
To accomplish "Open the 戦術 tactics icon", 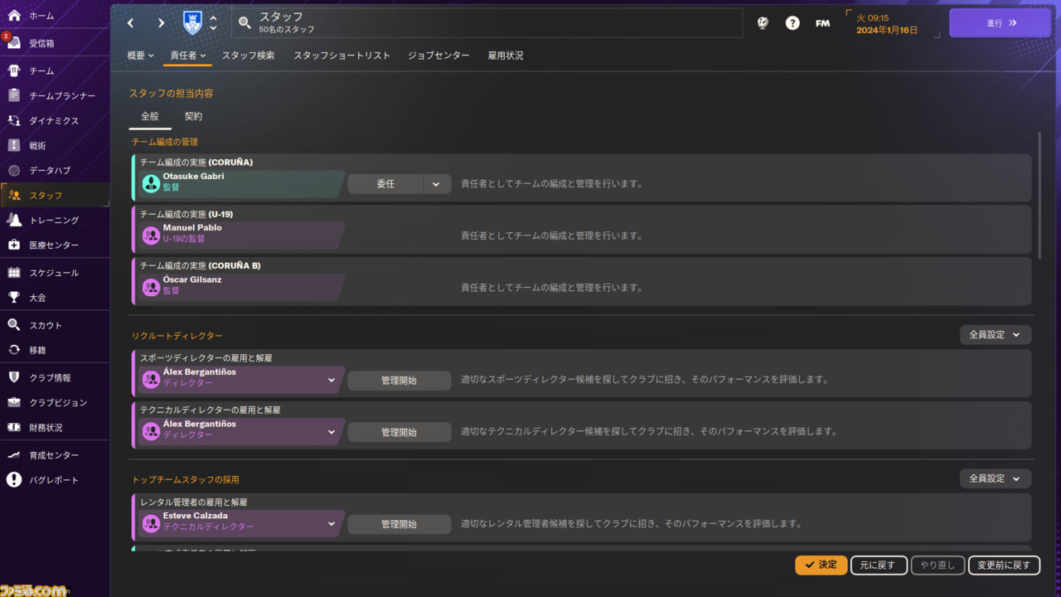I will [14, 145].
